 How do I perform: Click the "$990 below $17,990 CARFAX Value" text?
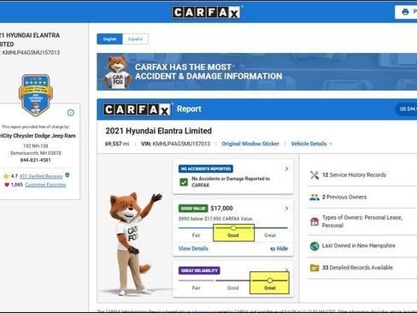(215, 219)
